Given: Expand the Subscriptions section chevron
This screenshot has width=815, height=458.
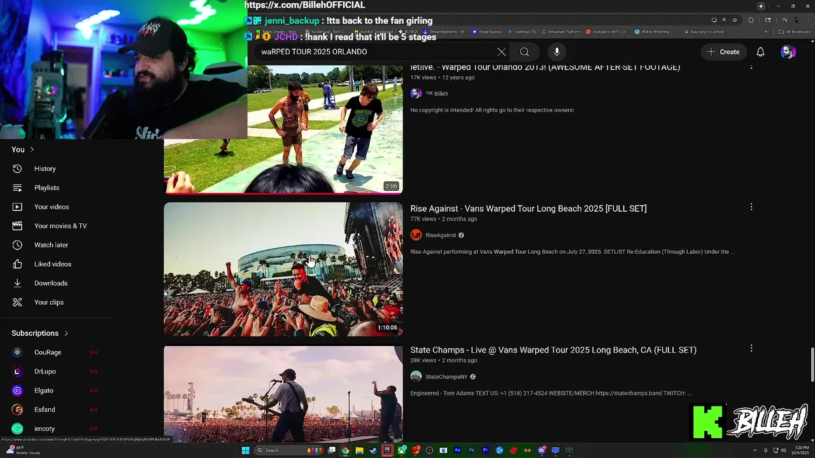Looking at the screenshot, I should 66,333.
